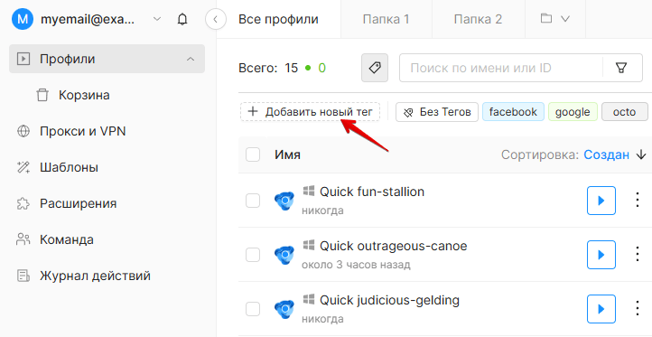
Task: Filter by Без Тегов
Action: [437, 112]
